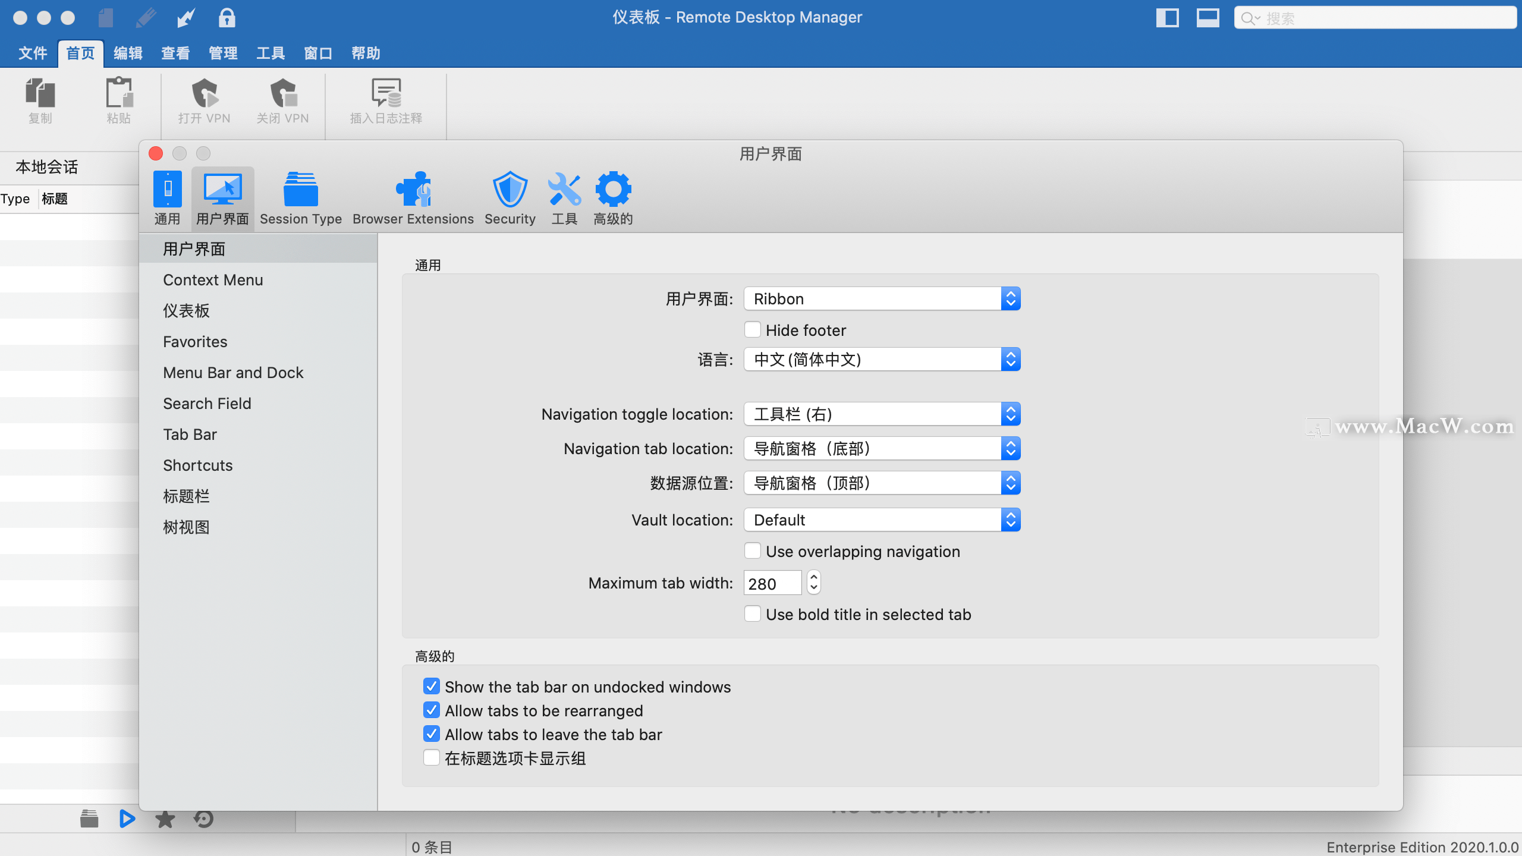Click the new entry document icon in title bar
The image size is (1522, 856).
(x=106, y=18)
